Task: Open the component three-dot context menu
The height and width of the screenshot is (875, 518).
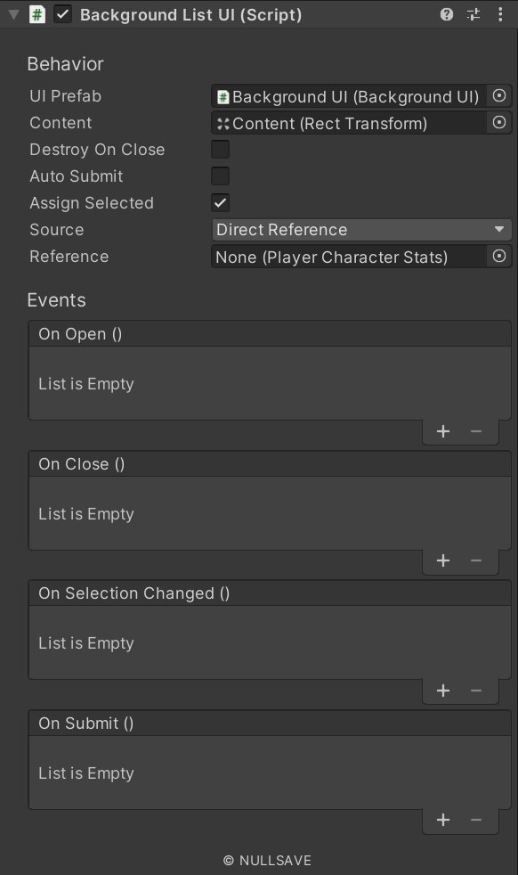Action: (x=500, y=14)
